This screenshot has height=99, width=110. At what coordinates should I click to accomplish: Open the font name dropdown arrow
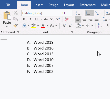(59, 13)
